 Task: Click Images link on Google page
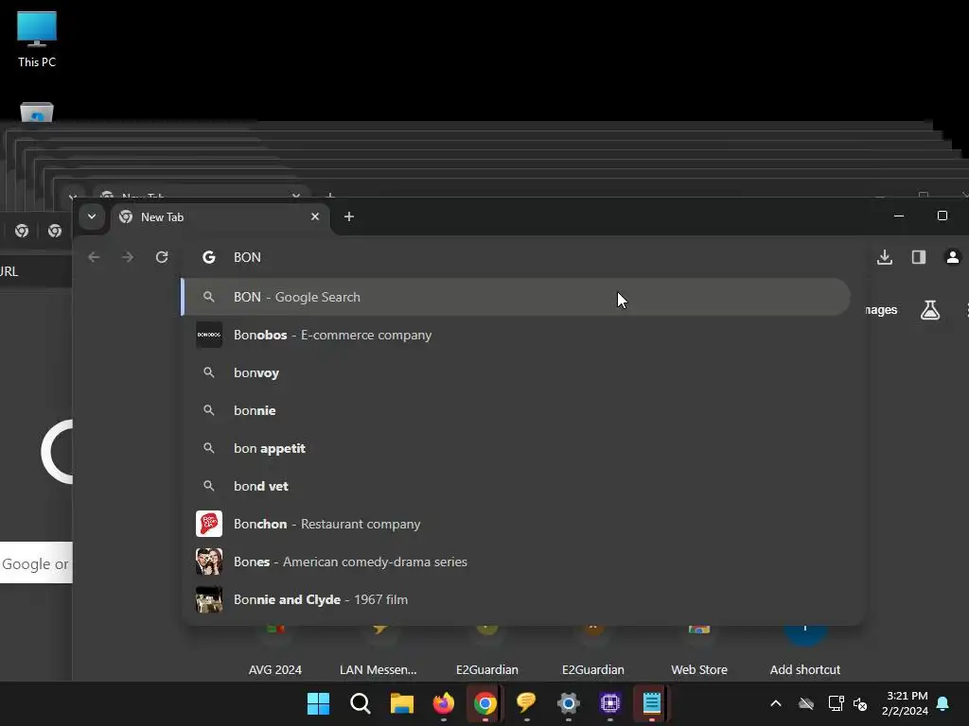point(879,310)
